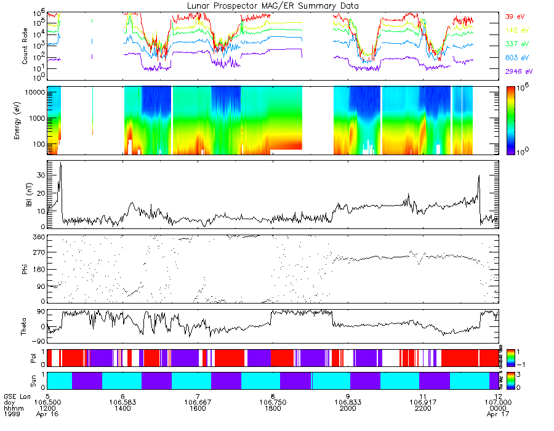Click the Count Rate axis label
Image resolution: width=554 pixels, height=431 pixels.
click(x=25, y=46)
